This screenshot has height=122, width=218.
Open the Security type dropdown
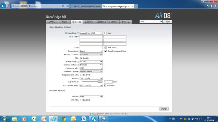[x=91, y=97]
